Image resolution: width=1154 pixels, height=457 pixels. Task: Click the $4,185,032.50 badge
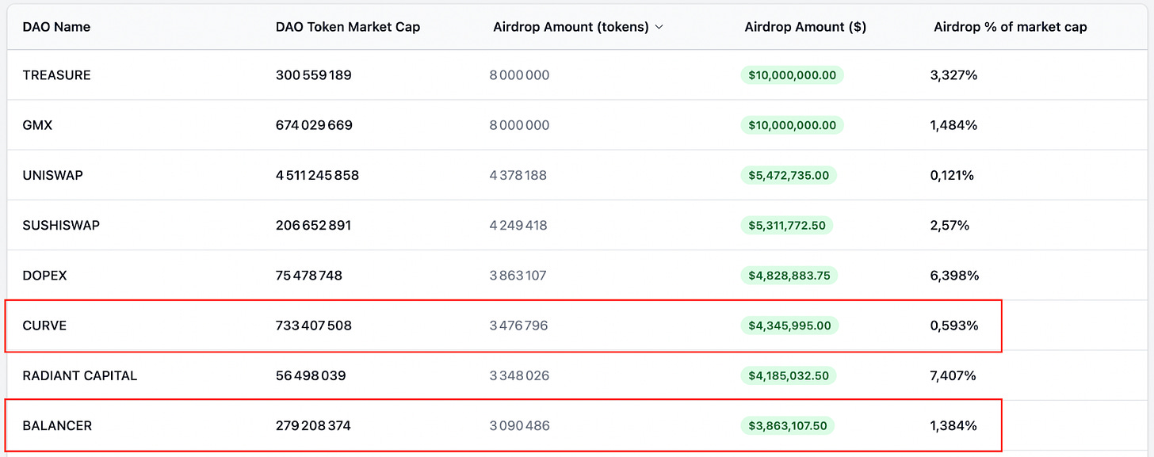click(789, 375)
